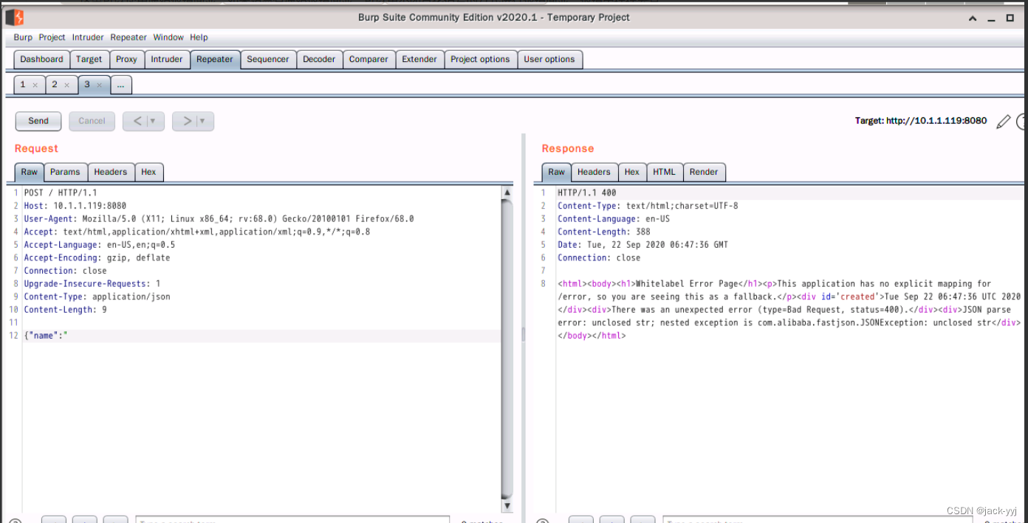The width and height of the screenshot is (1028, 523).
Task: Click the {"name":" request body line
Action: coord(46,336)
